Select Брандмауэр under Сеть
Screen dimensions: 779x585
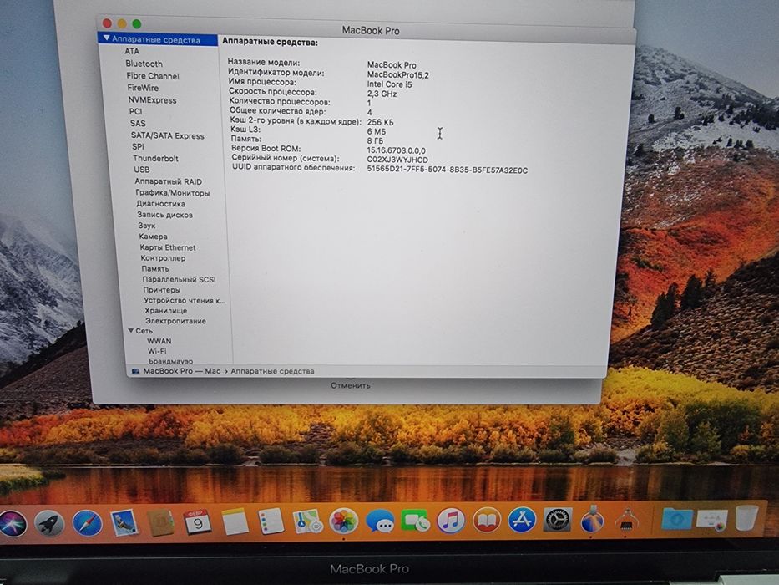click(x=170, y=361)
